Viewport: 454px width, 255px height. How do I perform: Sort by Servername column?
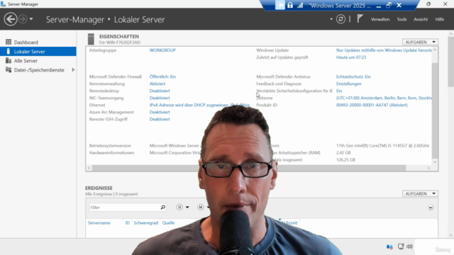tap(99, 222)
